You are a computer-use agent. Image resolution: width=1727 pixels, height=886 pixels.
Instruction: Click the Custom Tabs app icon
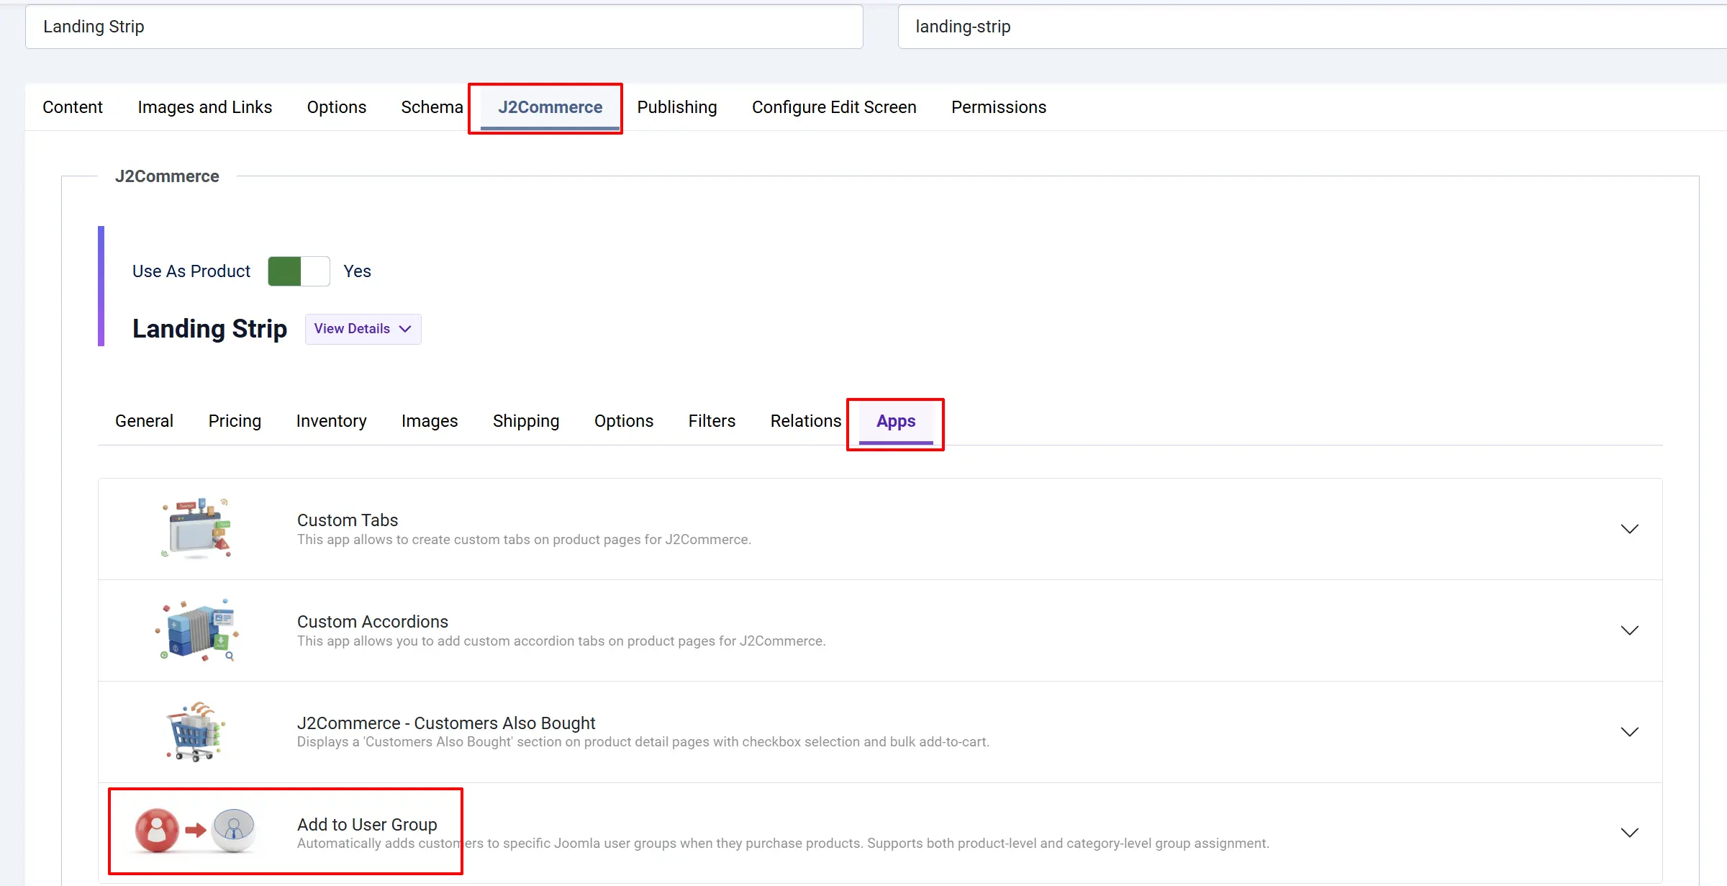[x=196, y=528]
